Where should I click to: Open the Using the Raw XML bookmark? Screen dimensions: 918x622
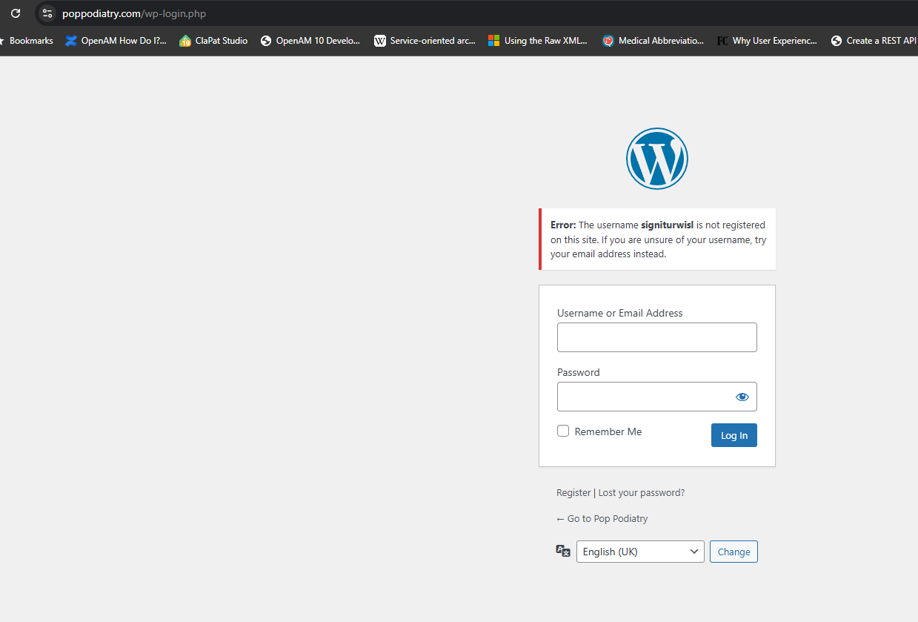(537, 41)
